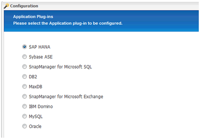Screen dimensions: 200x138
Task: Select the MaxDB radio button
Action: [x=24, y=87]
